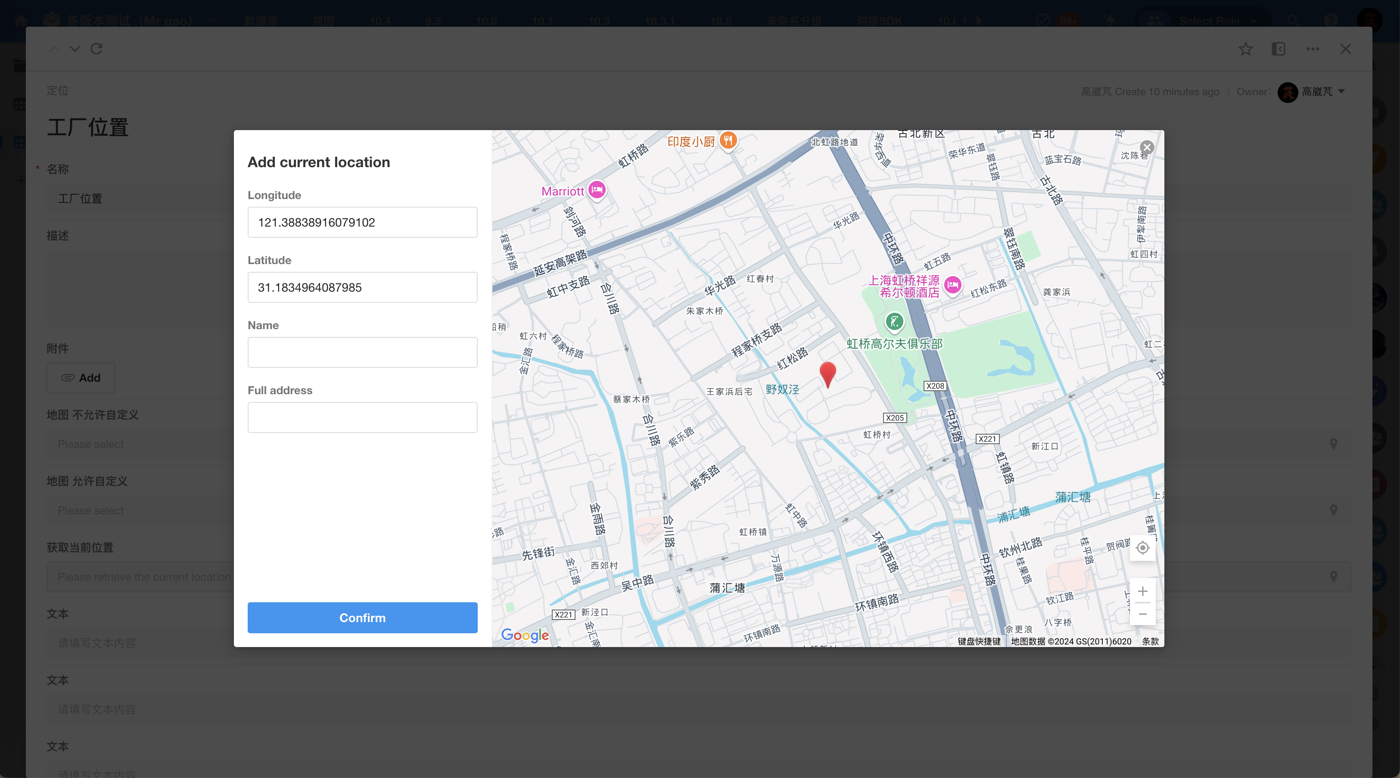Open the search icon in top bar

(x=1294, y=21)
